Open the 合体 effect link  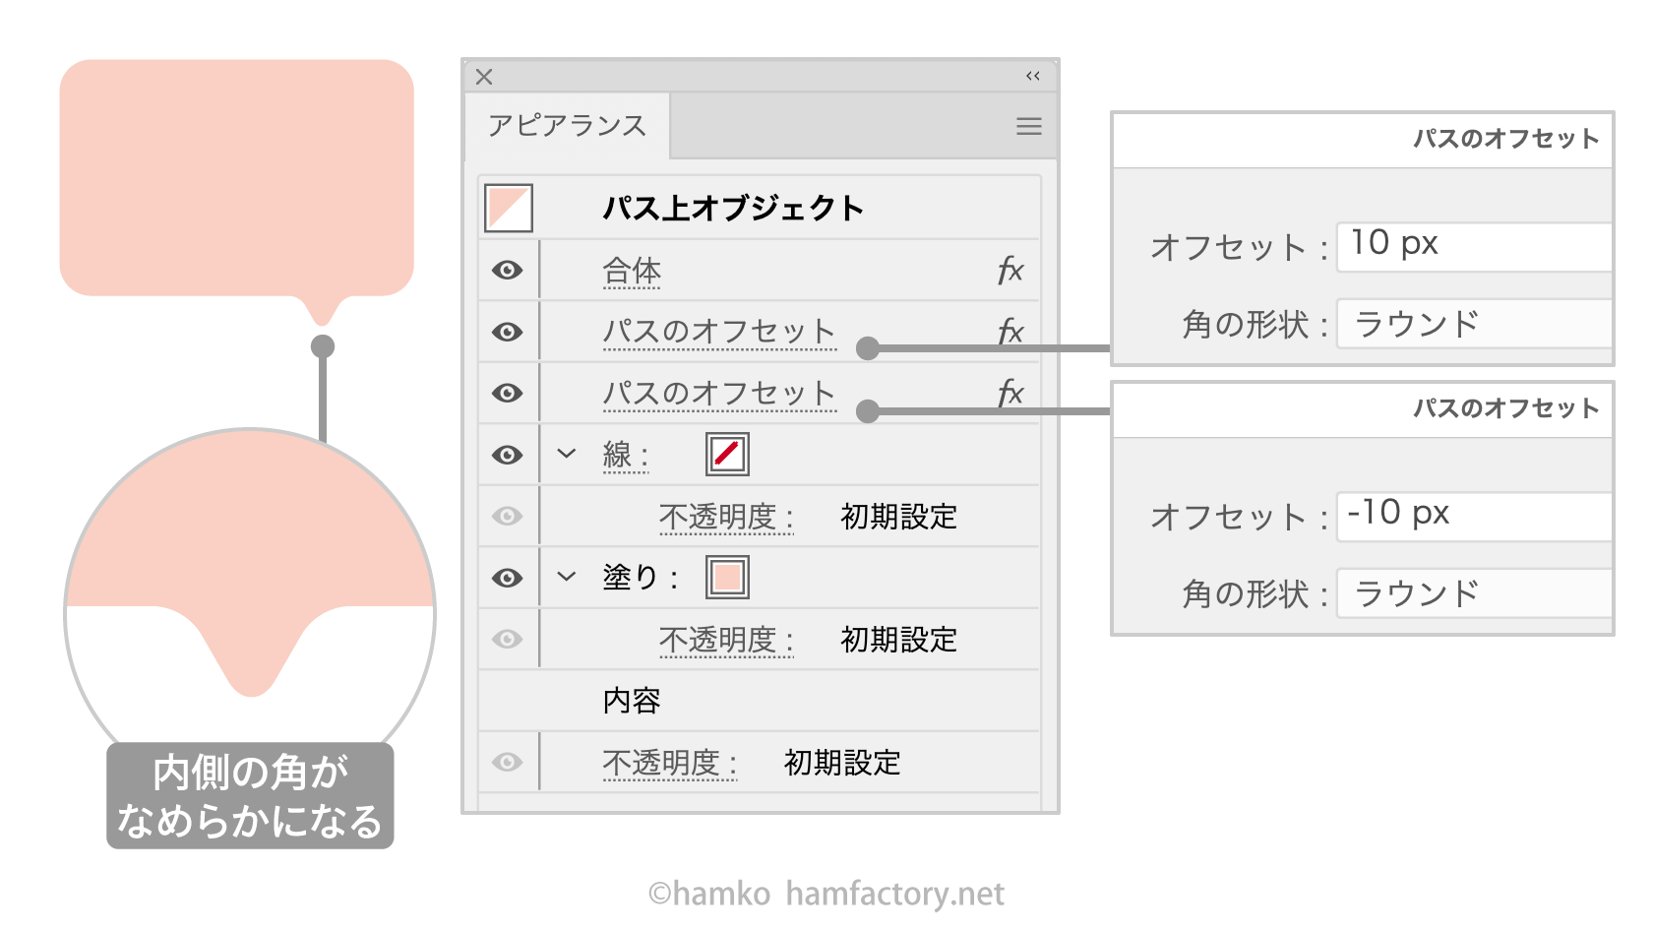point(632,271)
